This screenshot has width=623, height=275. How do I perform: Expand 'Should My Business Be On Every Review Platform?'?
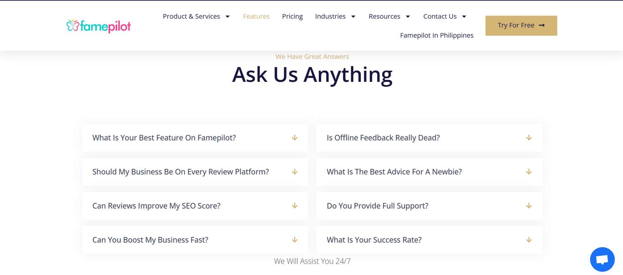[181, 172]
